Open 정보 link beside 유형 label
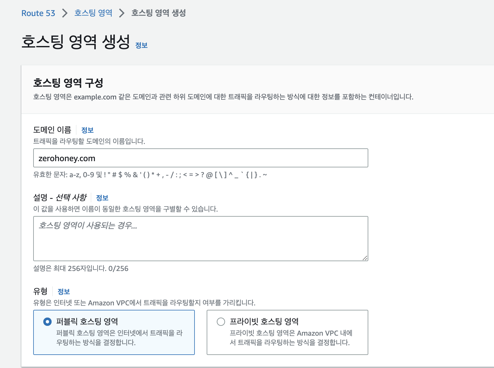 pos(64,291)
